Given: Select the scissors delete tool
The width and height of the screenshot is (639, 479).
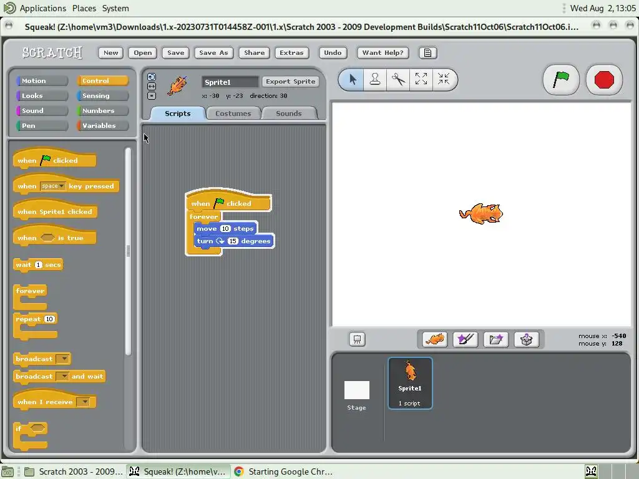Looking at the screenshot, I should [x=398, y=79].
